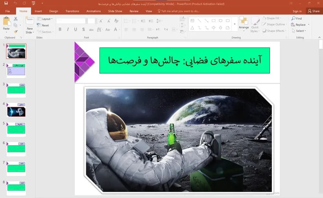Click the Line Spacing icon

[x=158, y=21]
